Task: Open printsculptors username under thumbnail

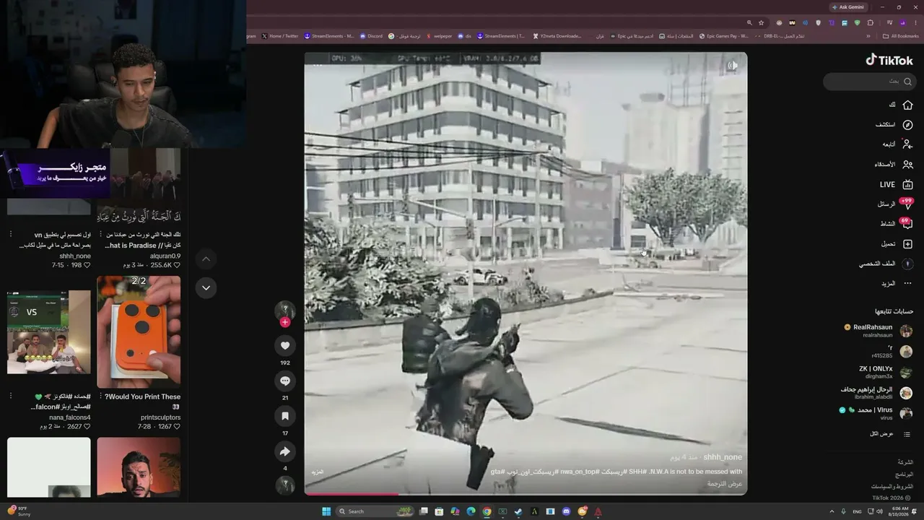Action: tap(160, 417)
